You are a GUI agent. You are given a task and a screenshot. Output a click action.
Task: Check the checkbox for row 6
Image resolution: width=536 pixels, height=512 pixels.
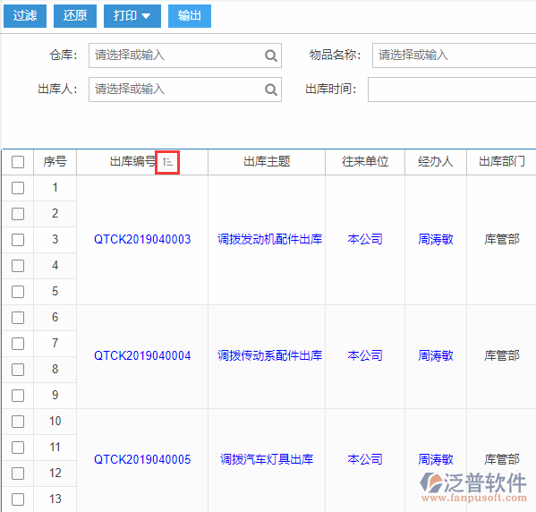18,318
